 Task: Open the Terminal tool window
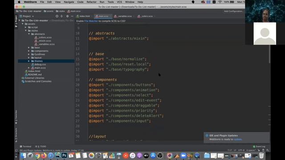tap(25, 147)
